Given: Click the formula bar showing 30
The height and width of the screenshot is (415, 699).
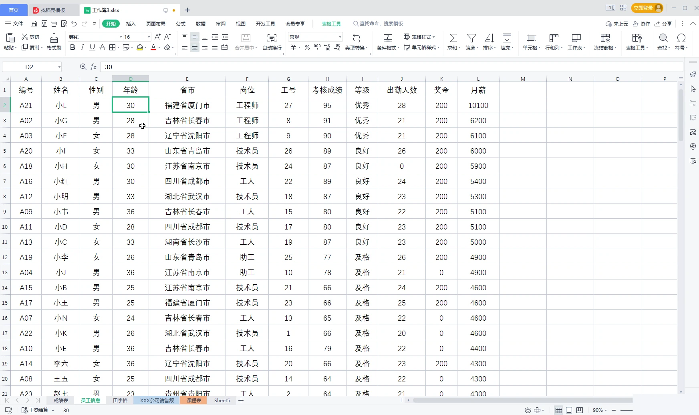Looking at the screenshot, I should tap(391, 67).
